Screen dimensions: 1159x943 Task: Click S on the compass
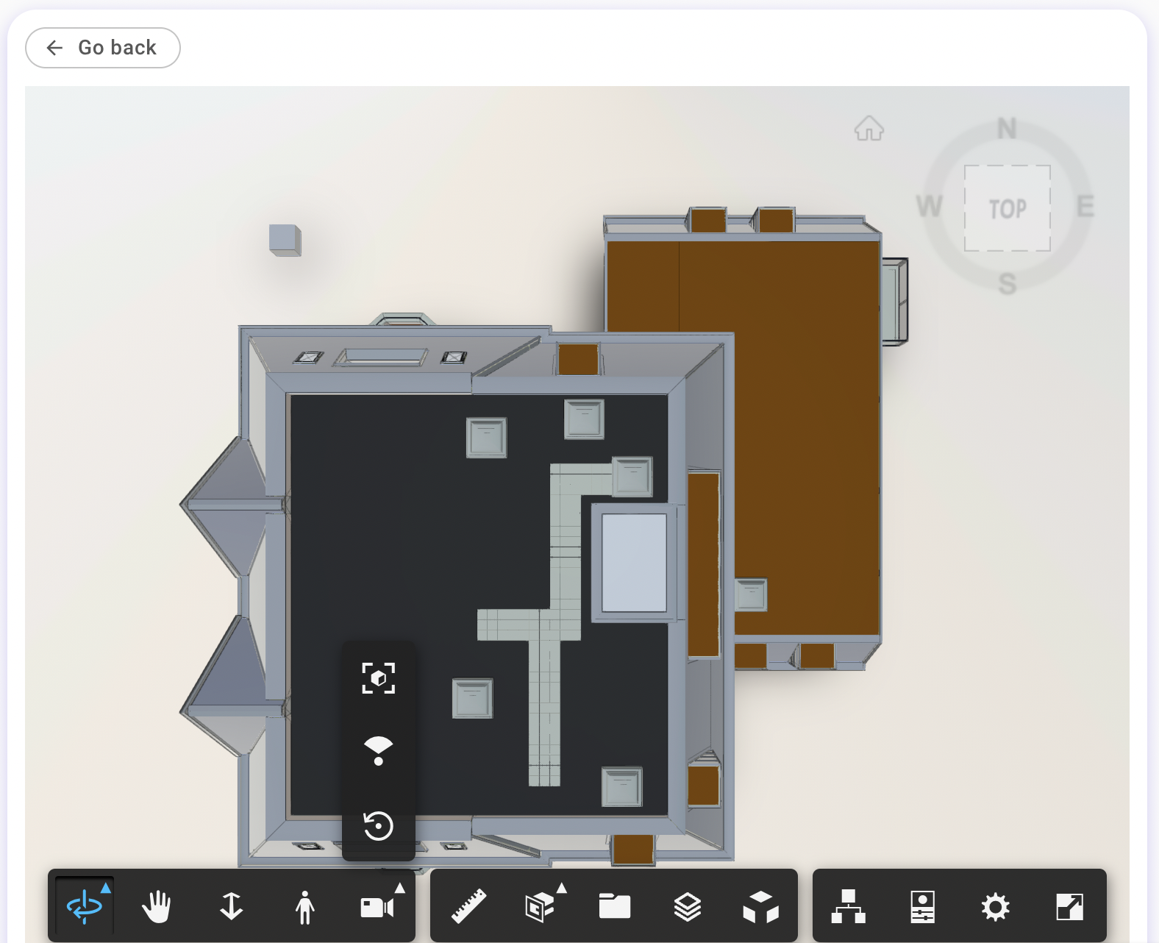coord(1008,284)
